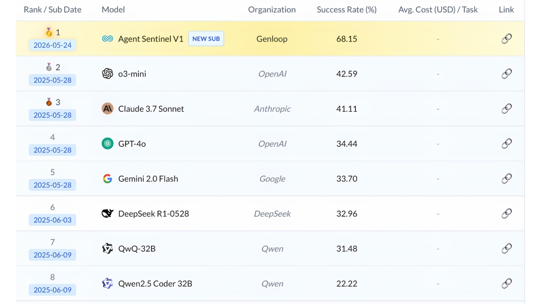Open the link icon for QwQ-32B
541x304 pixels.
click(x=506, y=248)
